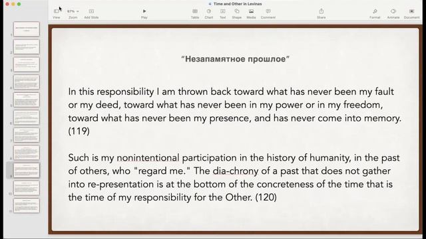Open the View options in the toolbar

[x=56, y=13]
